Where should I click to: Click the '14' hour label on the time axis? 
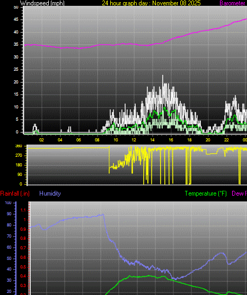click(x=152, y=140)
